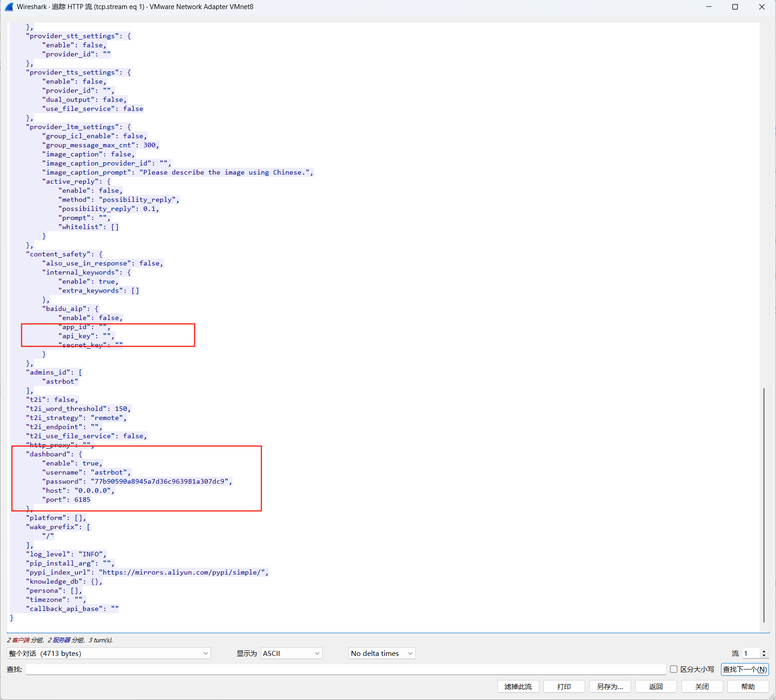The image size is (776, 700).
Task: Click the "t2i_use_file_service": false line
Action: 86,436
